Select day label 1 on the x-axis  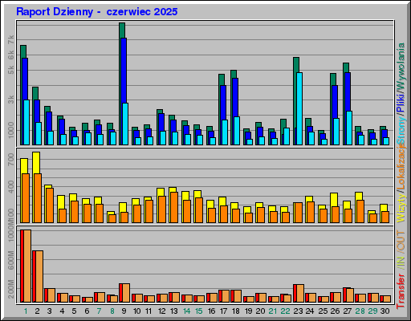26,311
